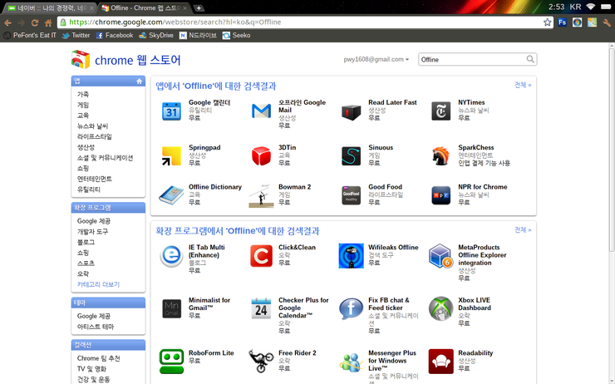Open the Fs extension toolbar icon
Screen dimensions: 615x384
tap(562, 22)
